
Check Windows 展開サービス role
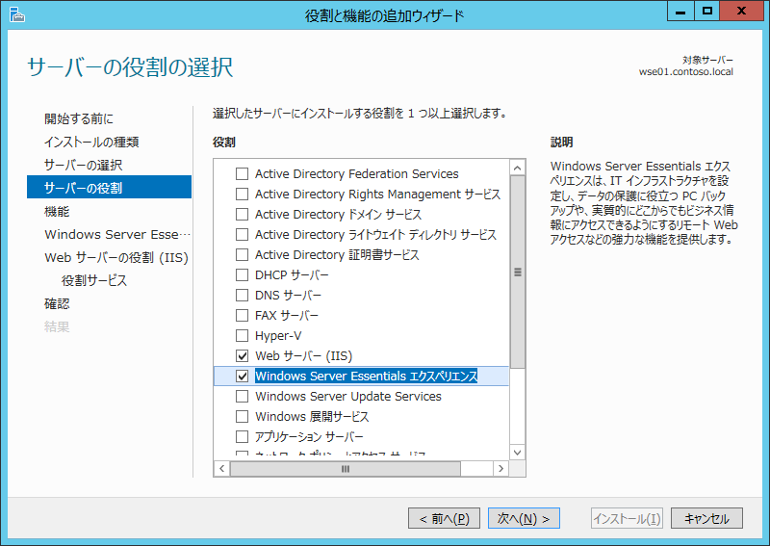click(242, 416)
